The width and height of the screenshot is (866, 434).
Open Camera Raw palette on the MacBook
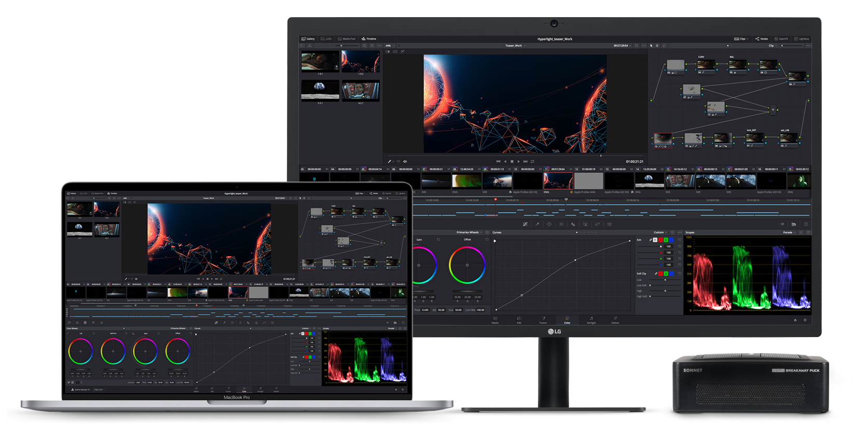pos(70,323)
